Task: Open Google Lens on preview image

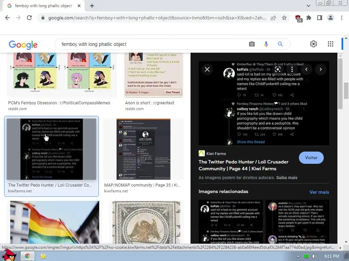Action: 277,69
